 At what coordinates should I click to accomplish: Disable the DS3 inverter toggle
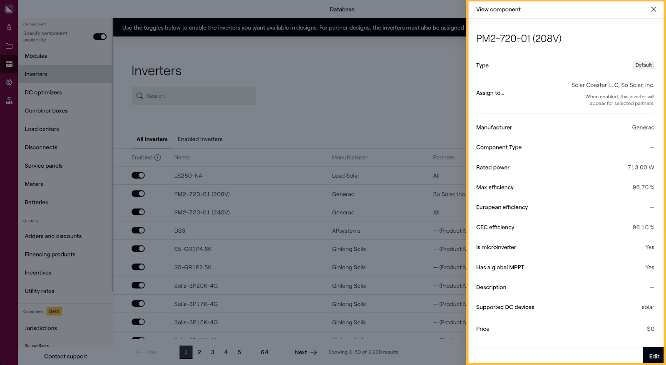pyautogui.click(x=138, y=230)
